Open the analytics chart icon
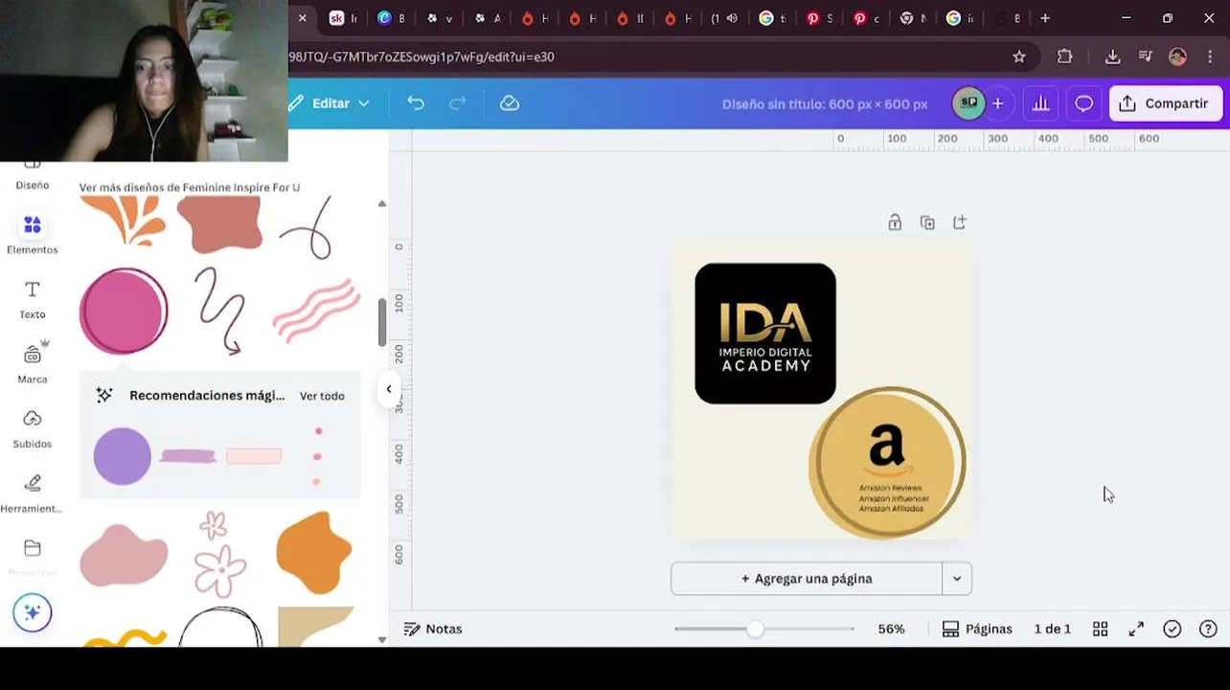Viewport: 1230px width, 690px height. click(x=1040, y=103)
